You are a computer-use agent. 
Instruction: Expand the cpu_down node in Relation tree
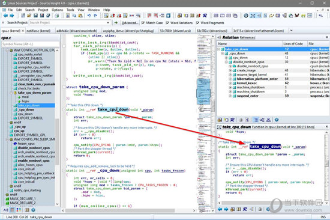(x=226, y=58)
